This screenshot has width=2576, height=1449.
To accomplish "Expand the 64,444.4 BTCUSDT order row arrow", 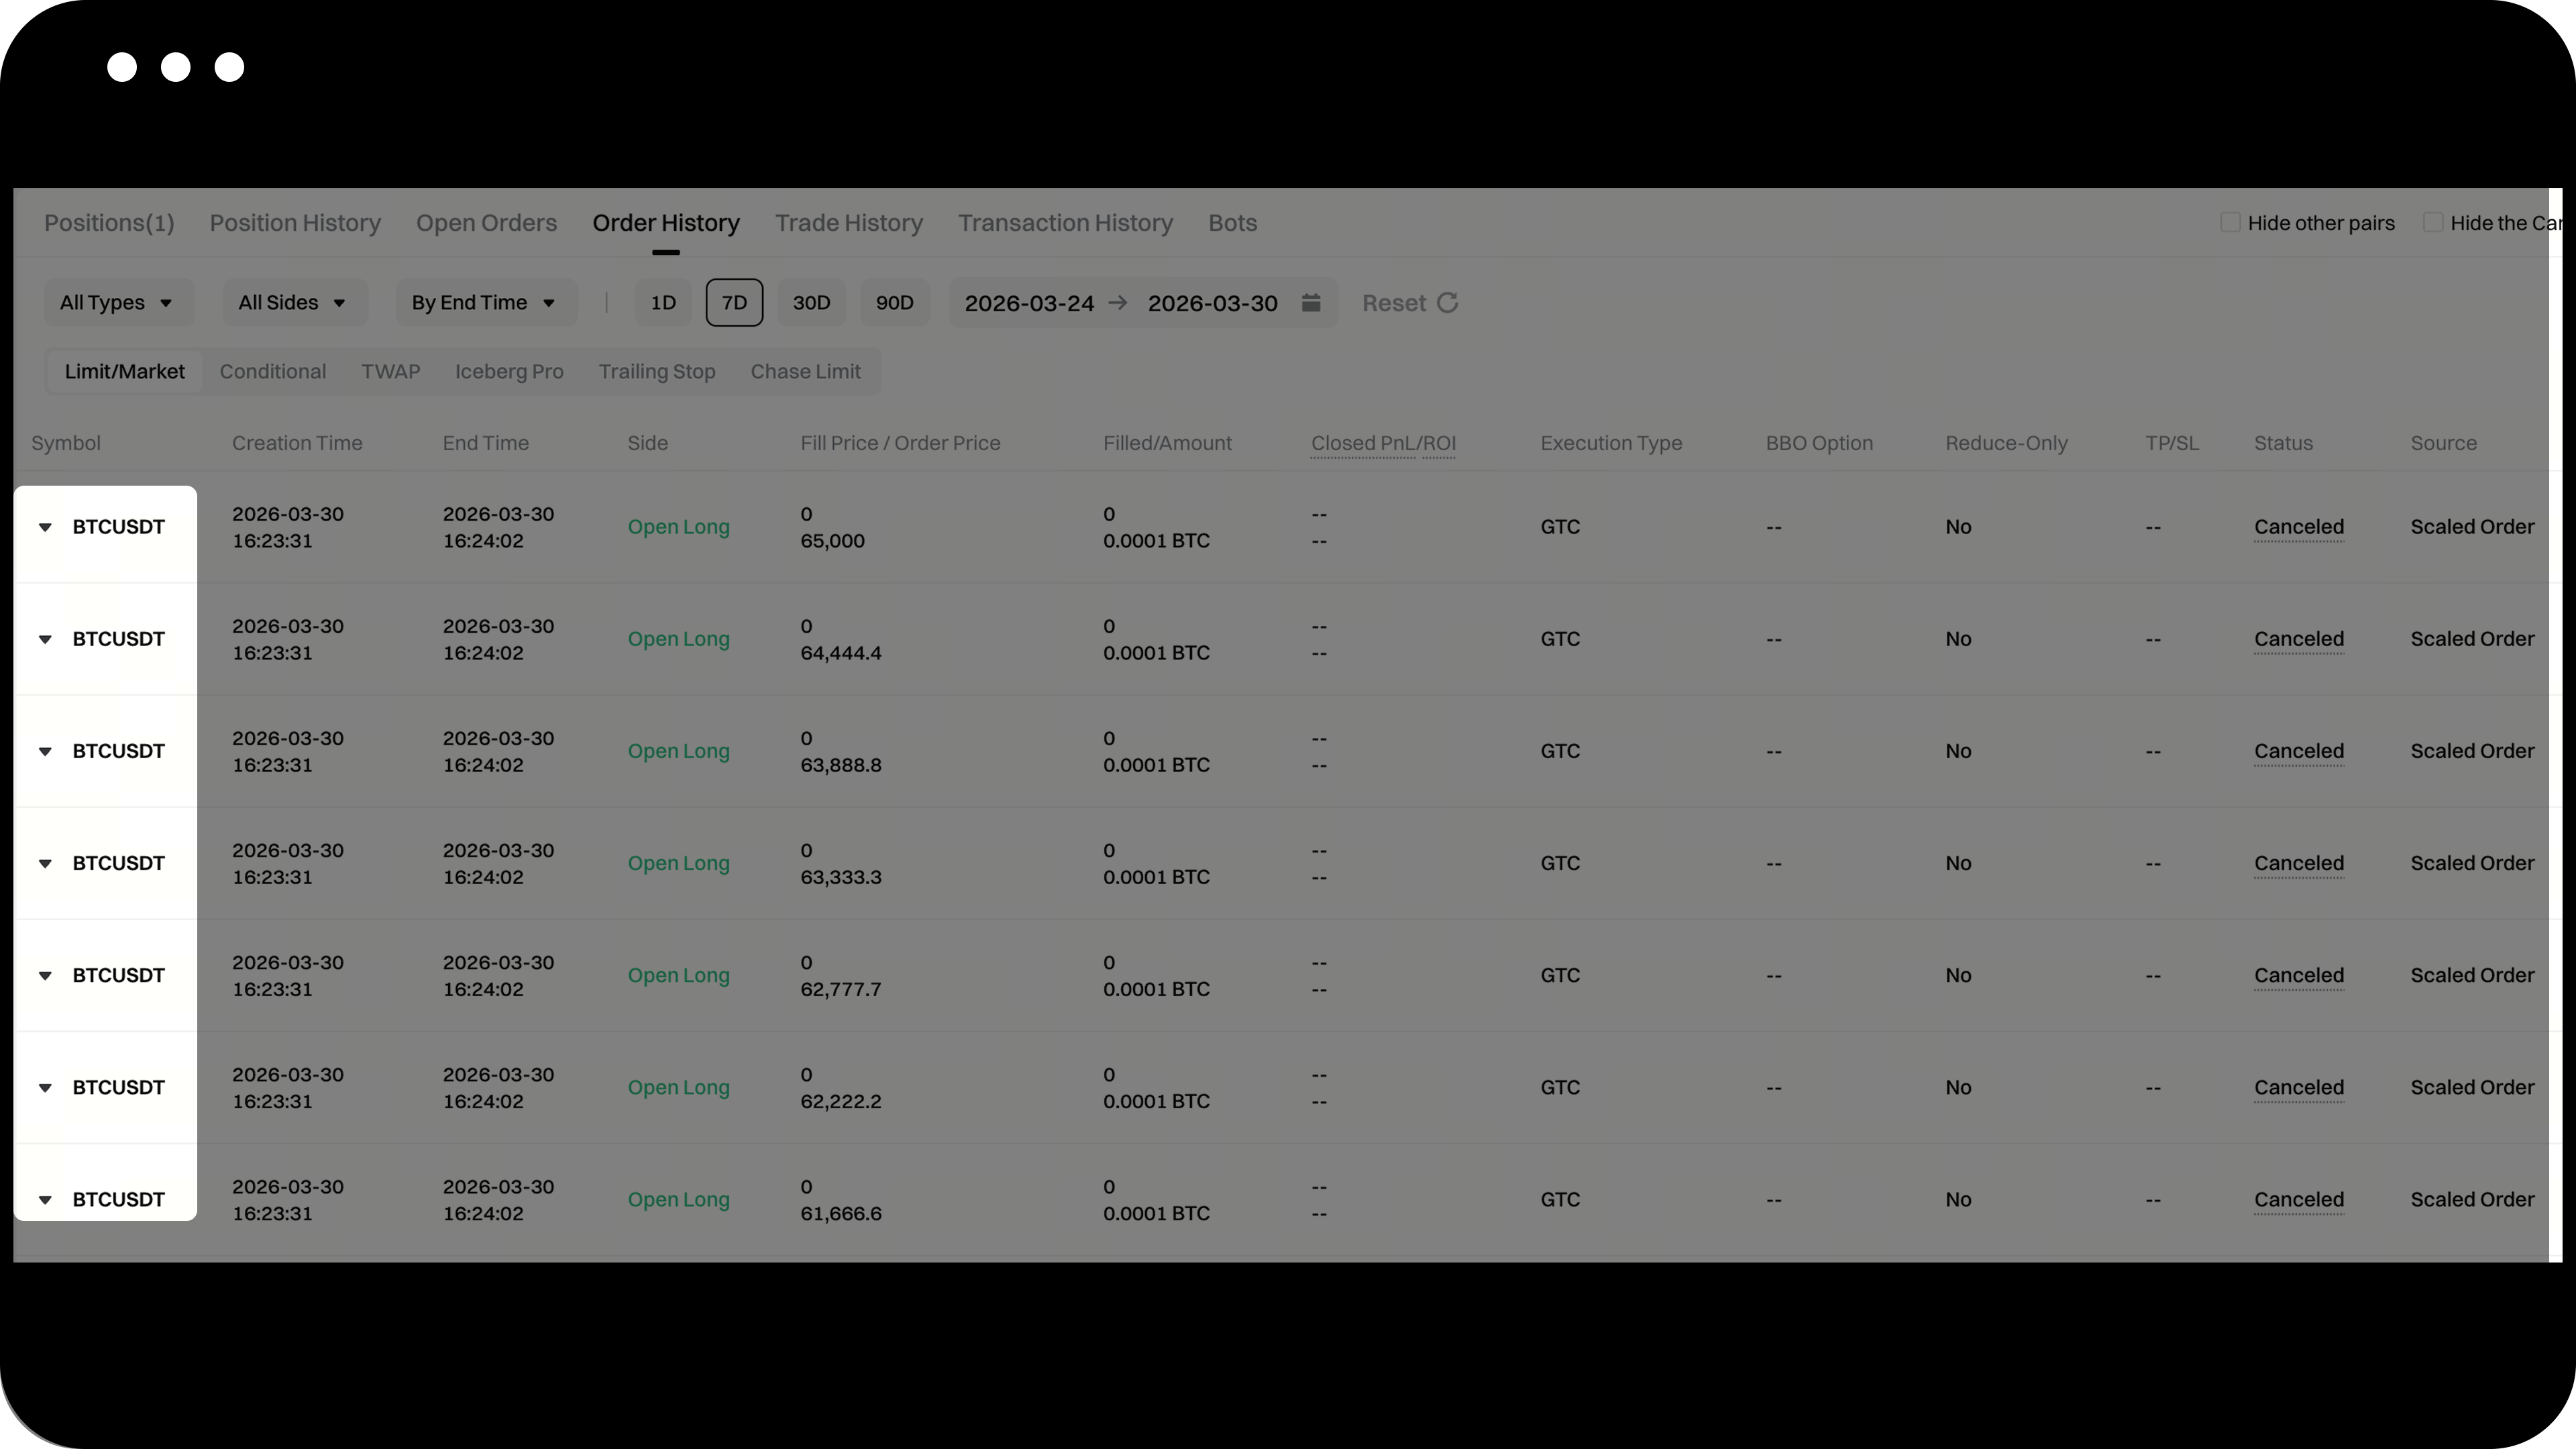I will click(x=45, y=639).
